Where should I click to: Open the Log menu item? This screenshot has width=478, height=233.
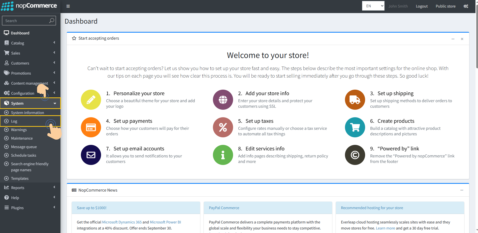point(14,121)
